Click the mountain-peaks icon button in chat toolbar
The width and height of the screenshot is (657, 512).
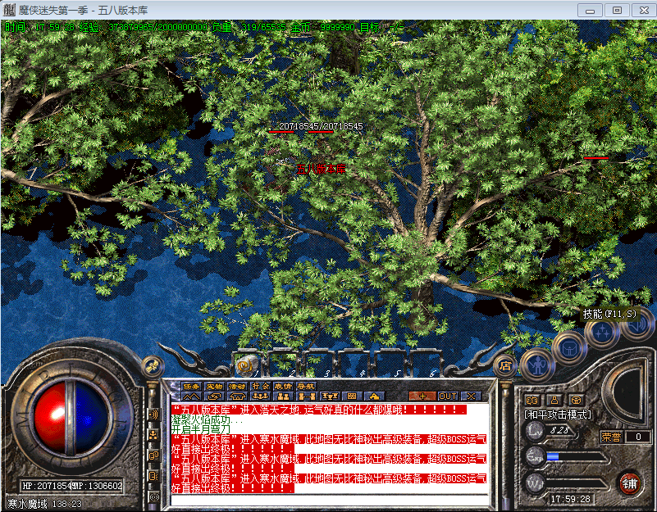pyautogui.click(x=191, y=396)
